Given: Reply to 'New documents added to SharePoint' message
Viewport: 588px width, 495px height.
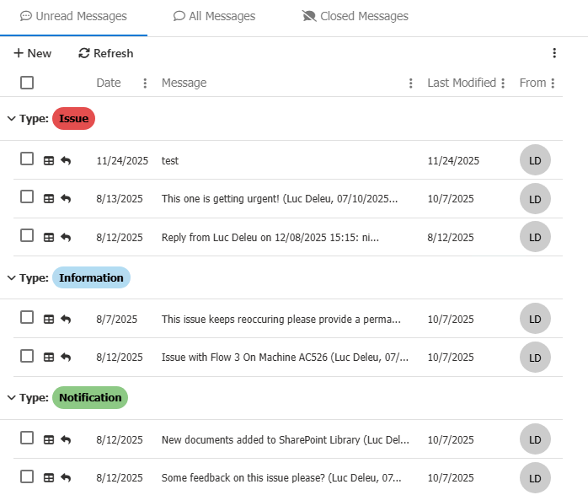Looking at the screenshot, I should (x=66, y=439).
